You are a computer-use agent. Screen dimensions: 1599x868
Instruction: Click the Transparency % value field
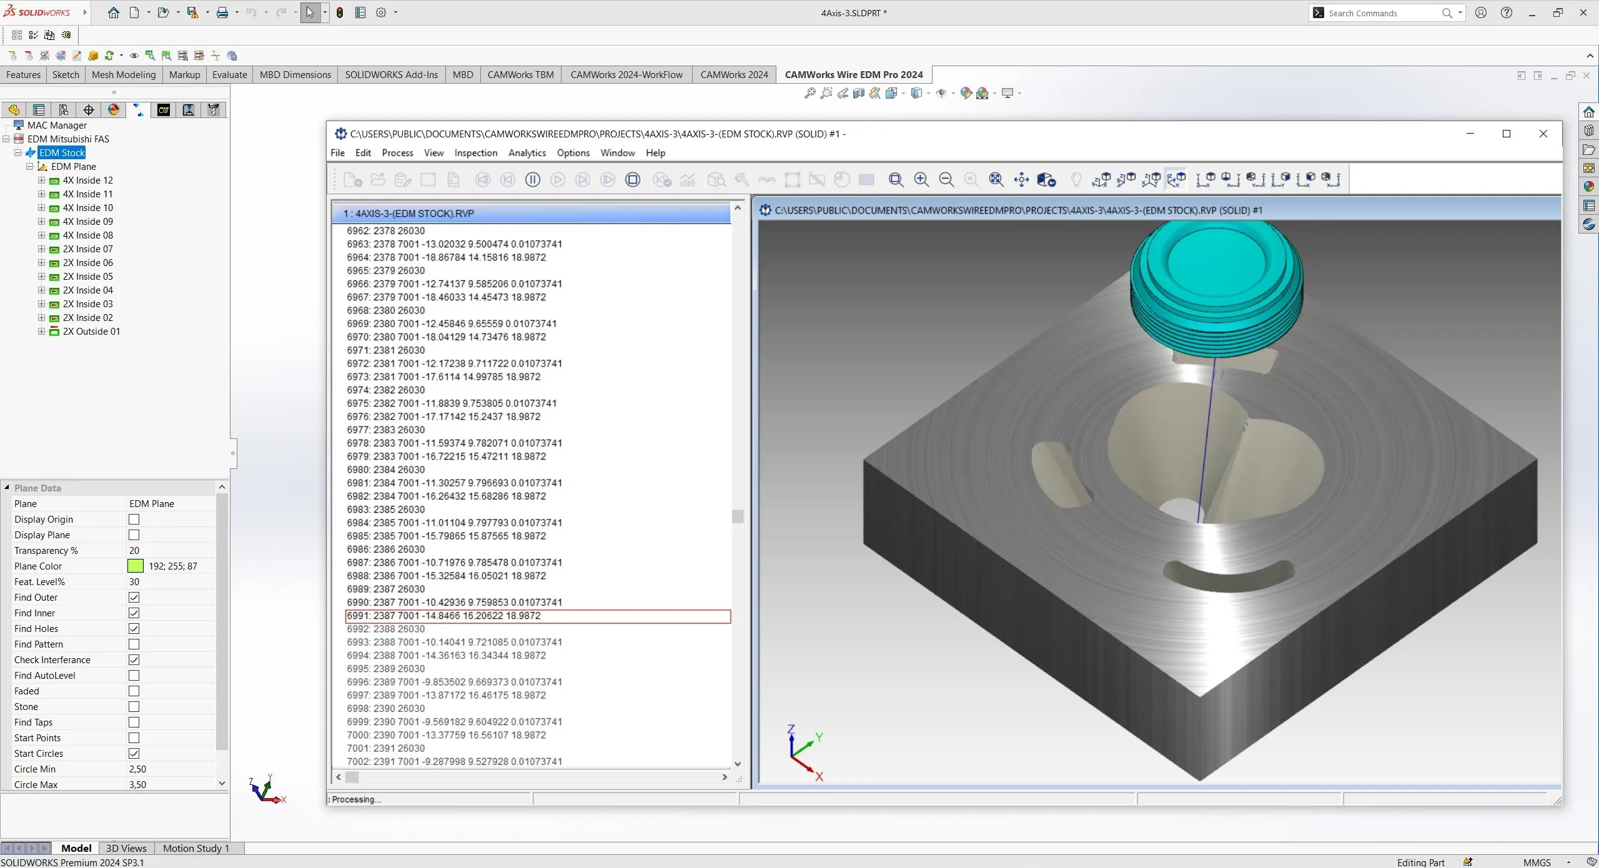(171, 551)
